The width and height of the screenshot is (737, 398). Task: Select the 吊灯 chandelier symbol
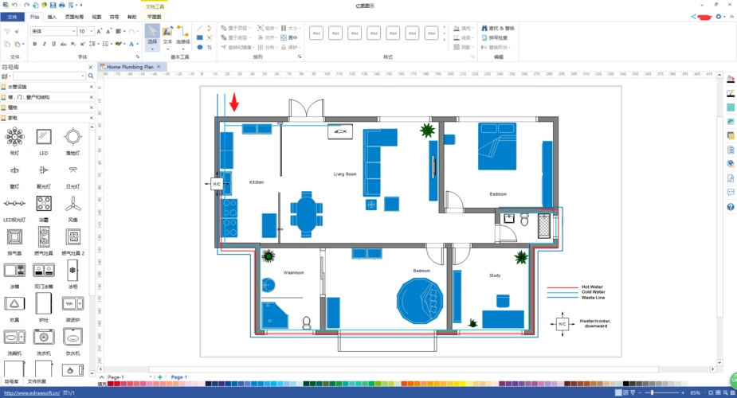[14, 139]
